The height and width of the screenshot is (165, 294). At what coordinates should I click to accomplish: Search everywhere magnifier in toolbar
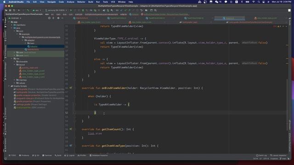(x=155, y=10)
